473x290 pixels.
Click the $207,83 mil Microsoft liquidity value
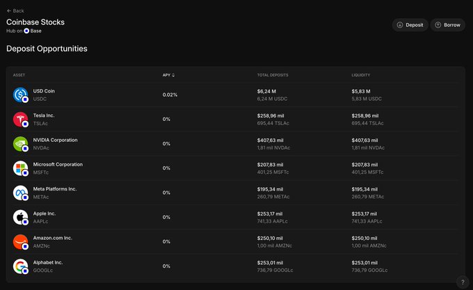tap(364, 165)
